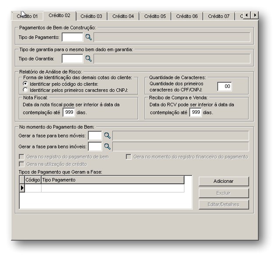This screenshot has width=274, height=269.
Task: Switch to Crédito 02 tab
Action: pyautogui.click(x=59, y=16)
